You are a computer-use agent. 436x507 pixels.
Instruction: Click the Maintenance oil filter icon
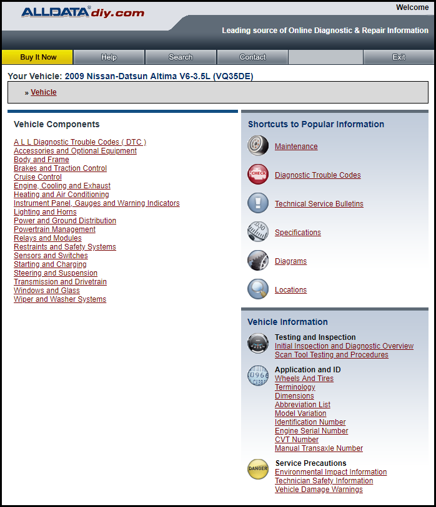tap(258, 145)
